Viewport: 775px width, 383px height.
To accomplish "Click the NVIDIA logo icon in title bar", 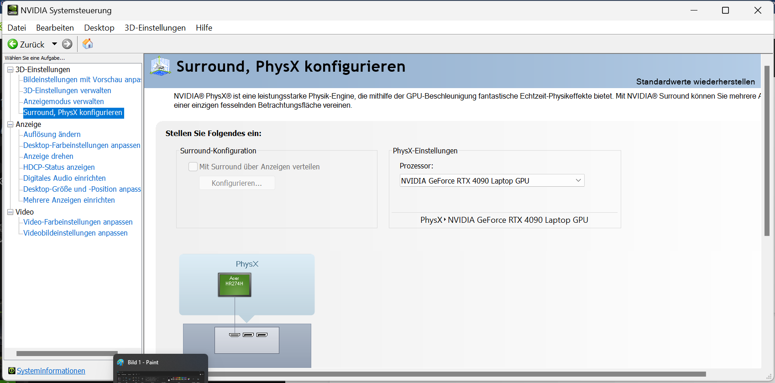I will pos(12,10).
